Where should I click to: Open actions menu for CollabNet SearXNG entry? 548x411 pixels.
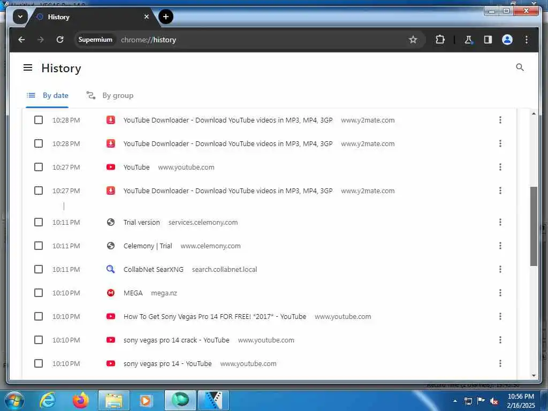pos(500,269)
